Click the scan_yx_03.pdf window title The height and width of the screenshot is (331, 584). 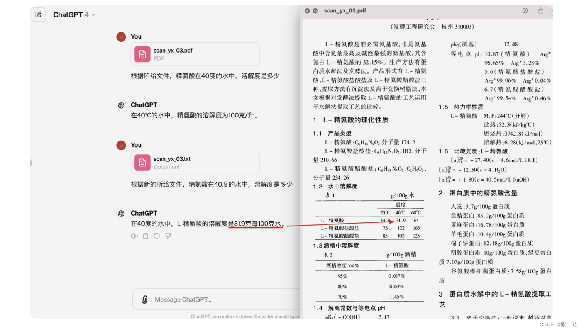pyautogui.click(x=345, y=11)
